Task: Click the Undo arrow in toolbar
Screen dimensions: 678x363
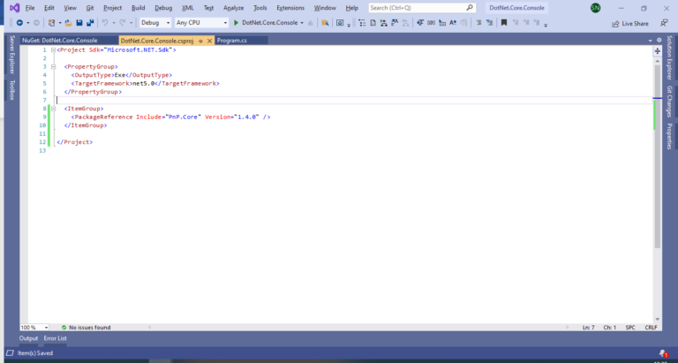Action: (x=106, y=22)
